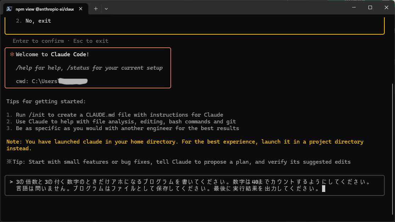Screen dimensions: 395x222
Task: Select the 'npm view @anthropic-ai' tab
Action: (46, 9)
